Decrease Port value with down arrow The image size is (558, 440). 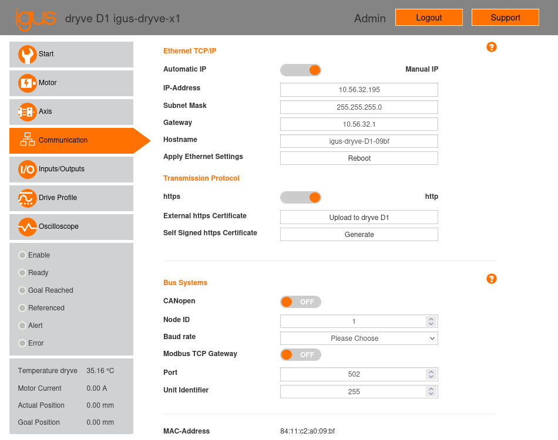pos(431,377)
